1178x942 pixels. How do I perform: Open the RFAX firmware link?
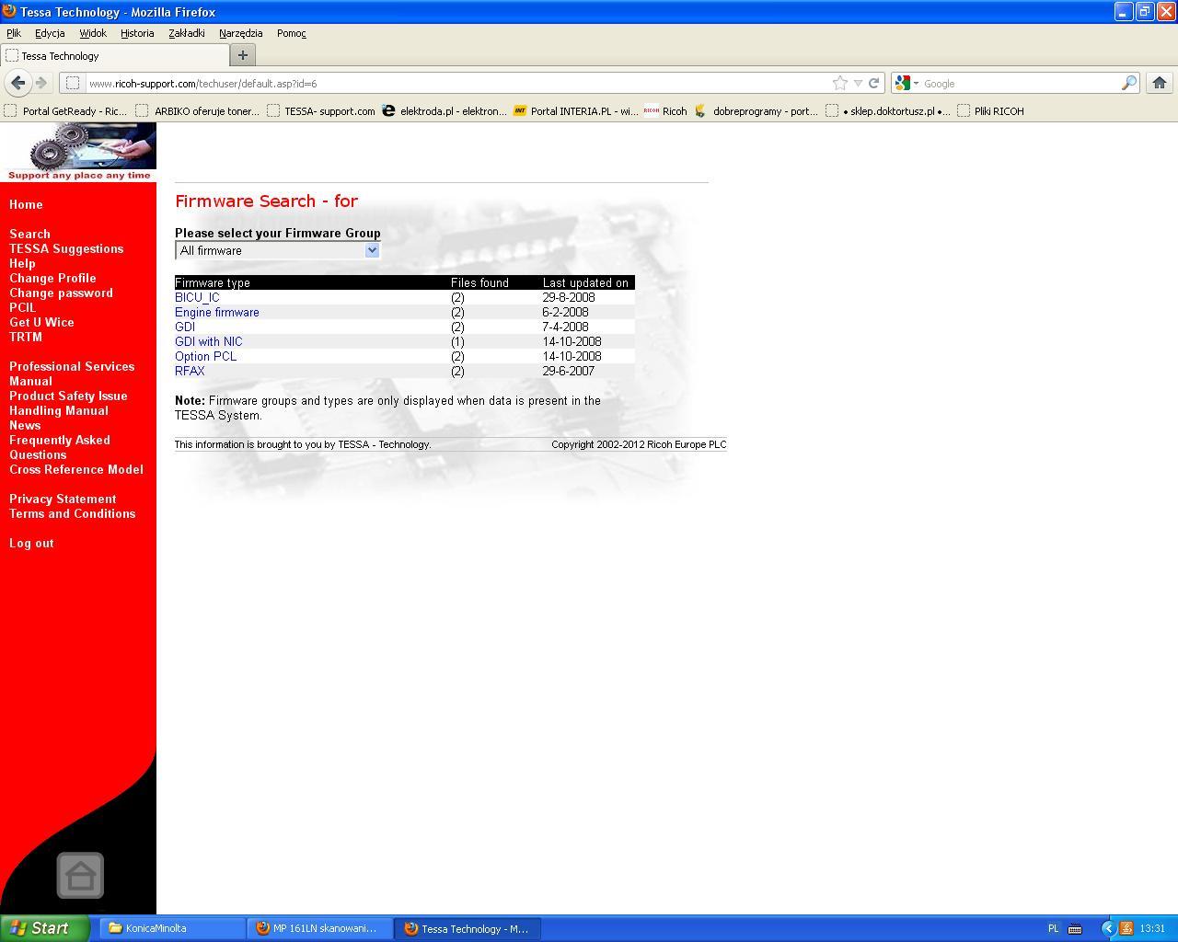tap(190, 371)
